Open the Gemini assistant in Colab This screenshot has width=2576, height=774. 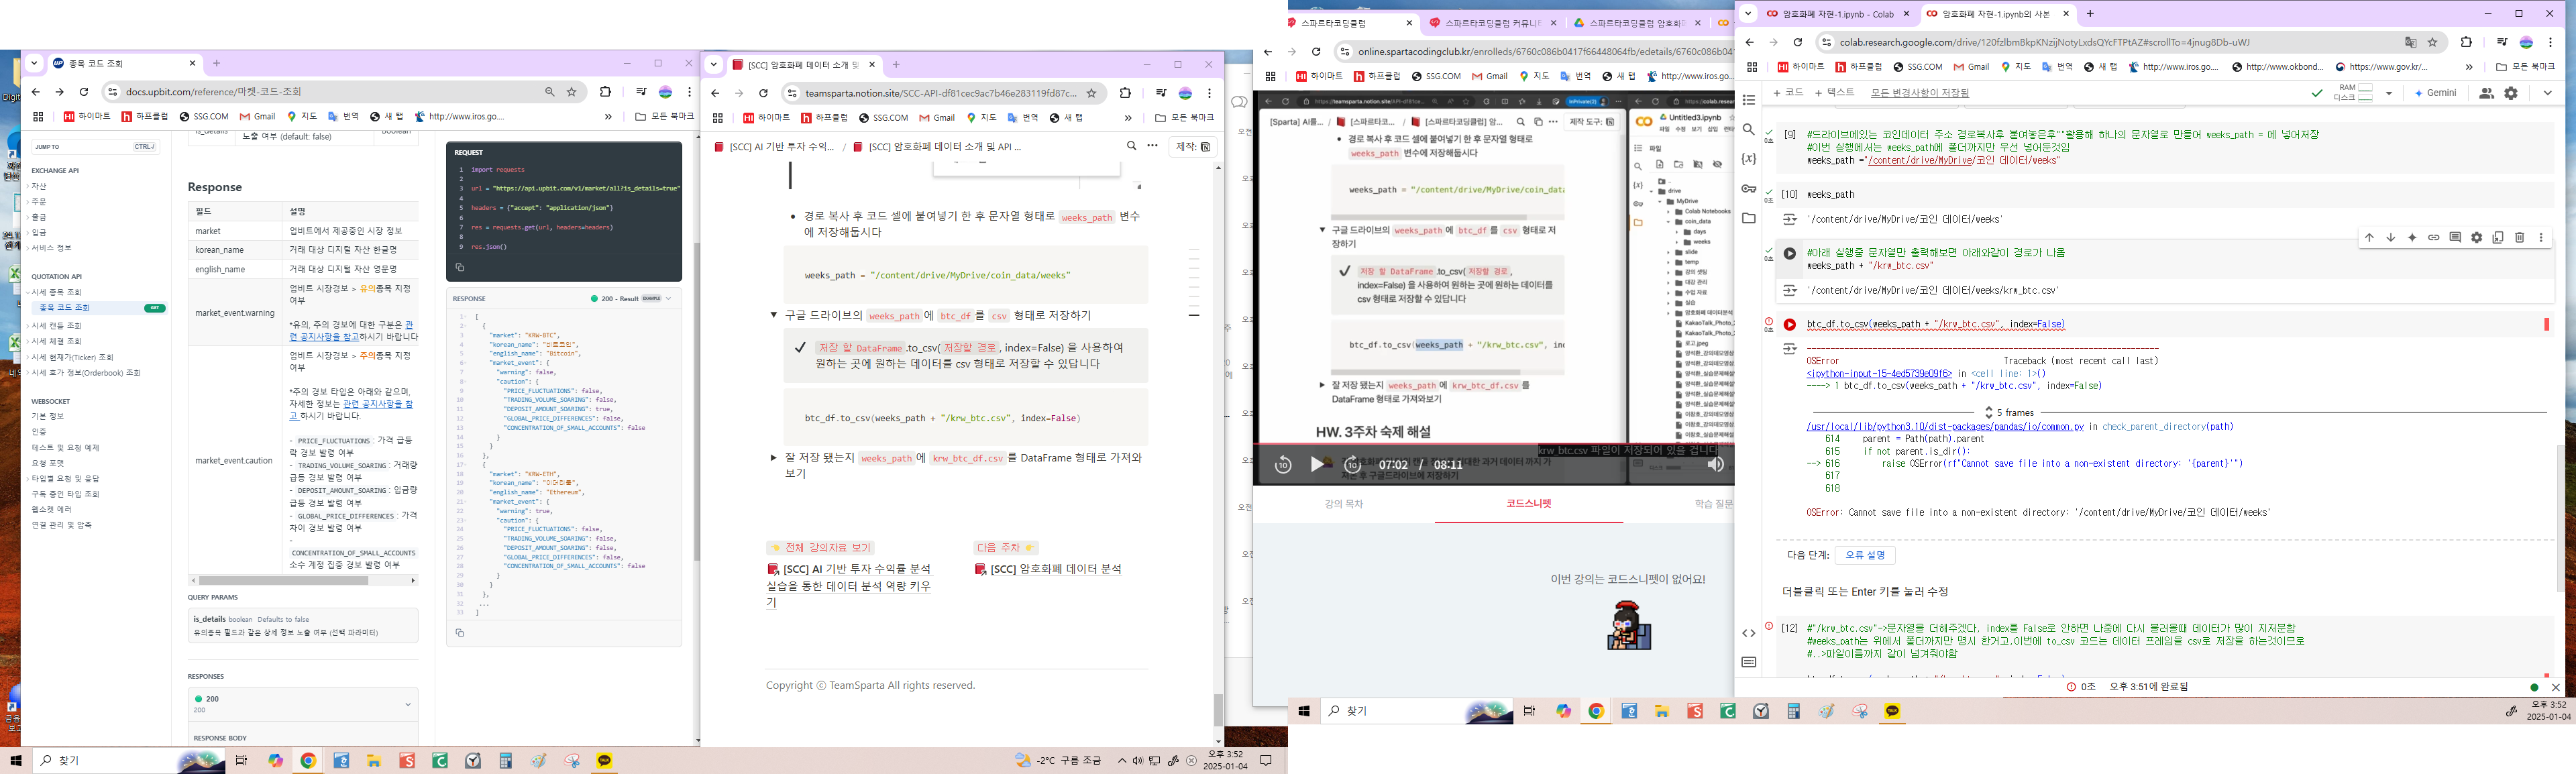point(2436,93)
